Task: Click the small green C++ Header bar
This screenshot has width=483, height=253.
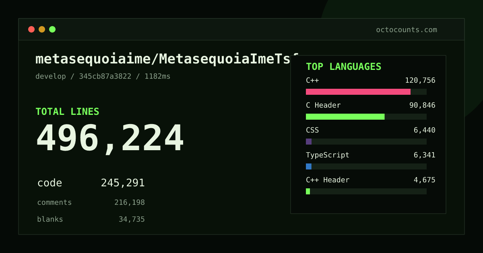Action: [x=308, y=191]
